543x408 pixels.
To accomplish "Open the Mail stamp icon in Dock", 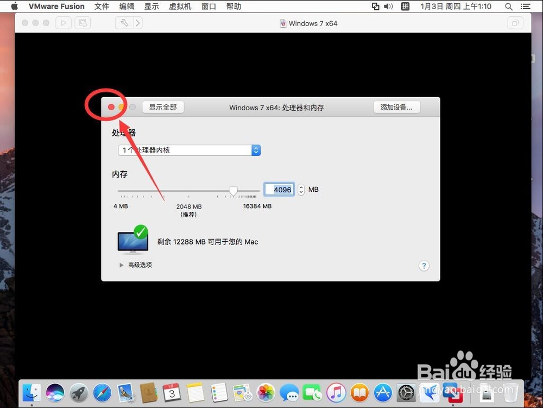I will click(x=125, y=393).
